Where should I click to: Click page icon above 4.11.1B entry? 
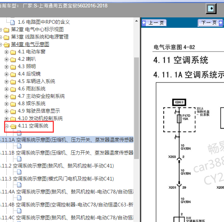pos(19,146)
